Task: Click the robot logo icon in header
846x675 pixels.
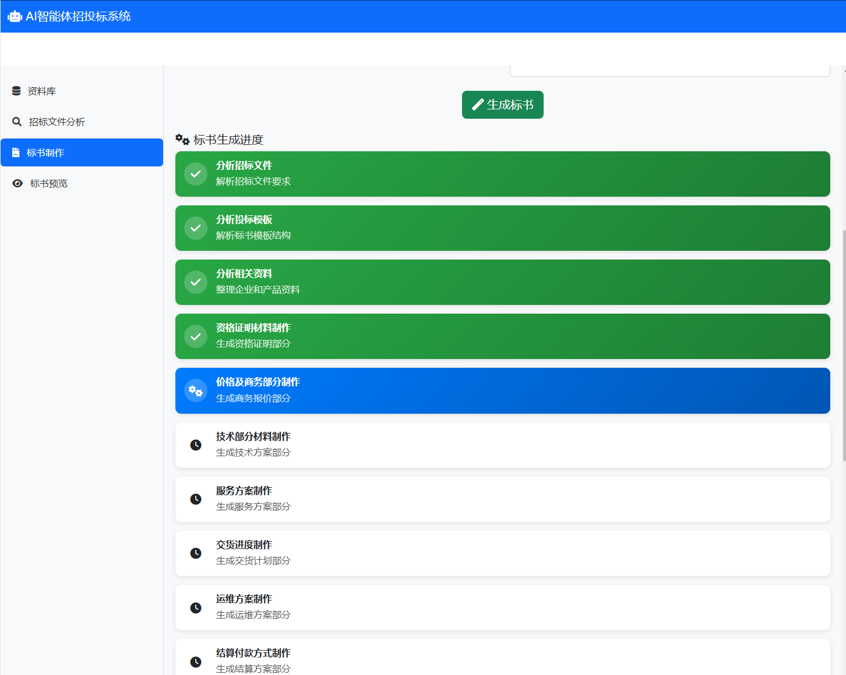Action: pos(15,16)
